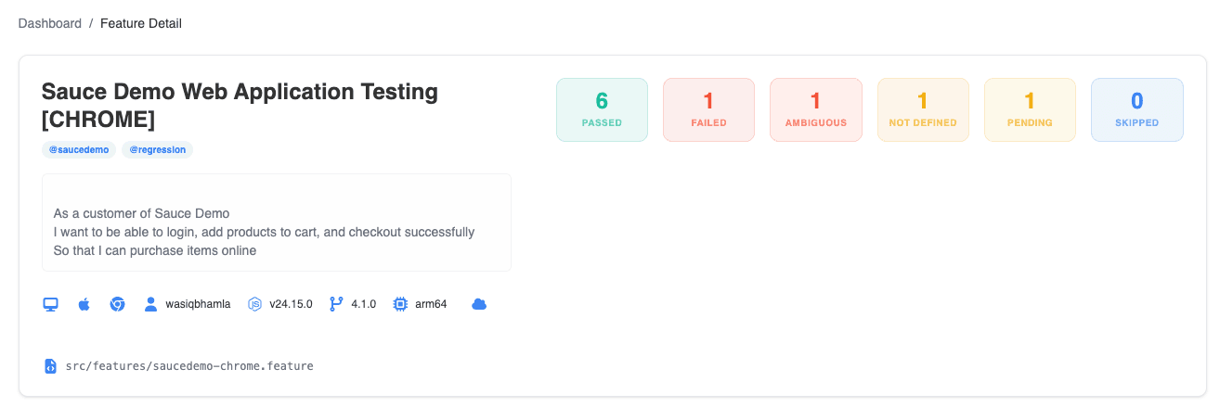Click the Node.js icon beside v24.15.0
Viewport: 1220px width, 407px height.
pos(254,304)
